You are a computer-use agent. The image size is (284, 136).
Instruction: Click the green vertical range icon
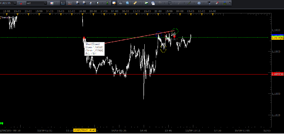(106, 3)
